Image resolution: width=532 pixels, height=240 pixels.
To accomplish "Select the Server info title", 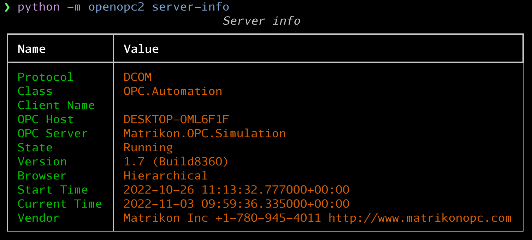I will point(261,21).
